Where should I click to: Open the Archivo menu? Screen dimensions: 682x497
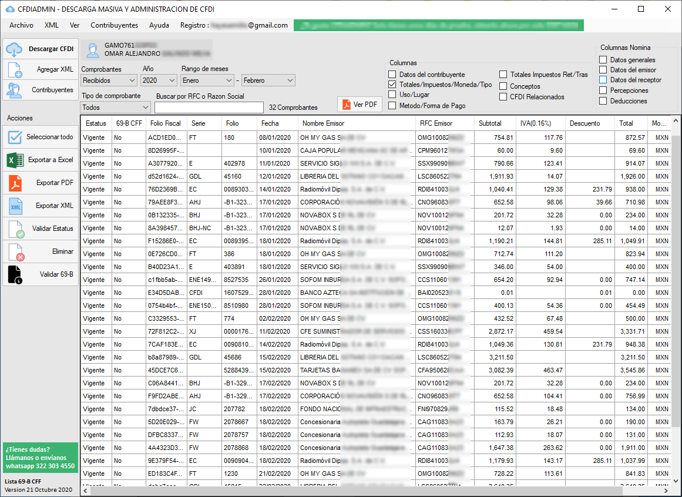pos(21,25)
